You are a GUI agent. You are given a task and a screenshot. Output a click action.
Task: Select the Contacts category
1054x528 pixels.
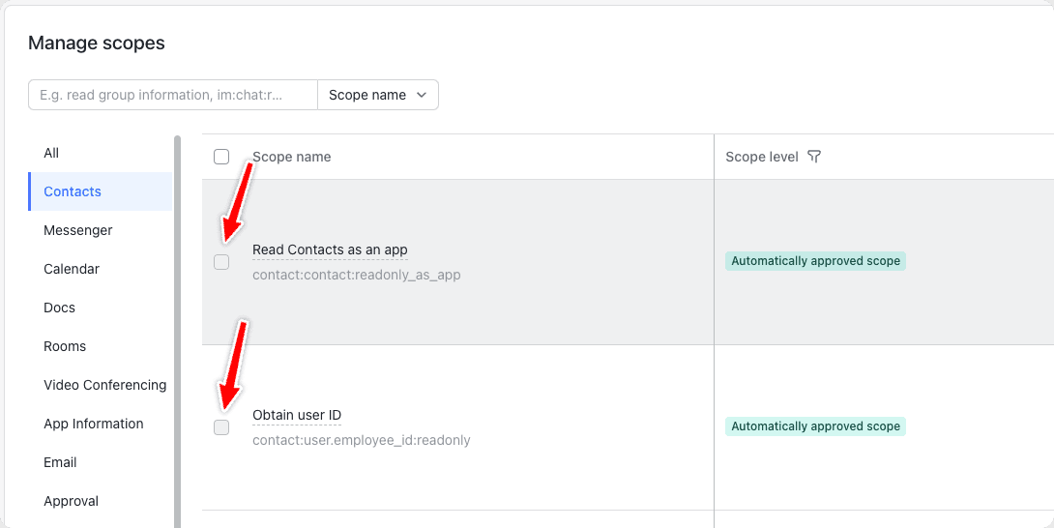click(73, 191)
